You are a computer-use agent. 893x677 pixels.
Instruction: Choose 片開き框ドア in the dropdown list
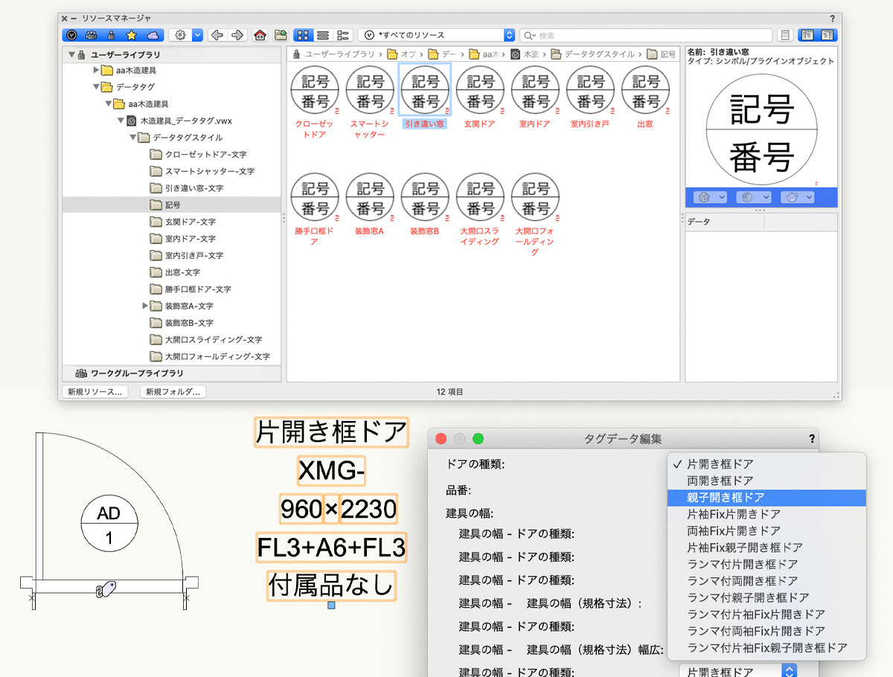point(767,464)
